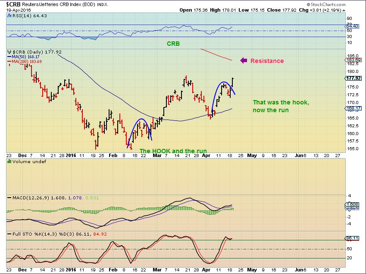Click the High 178.01 value
The image size is (366, 274).
[x=223, y=10]
